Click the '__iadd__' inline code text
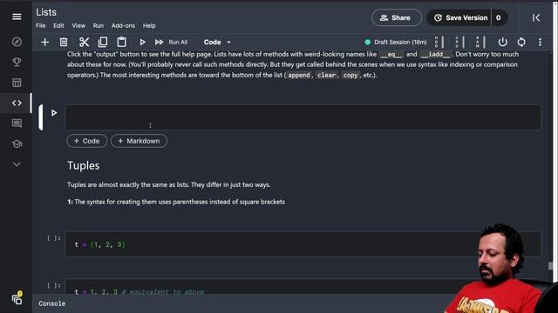The height and width of the screenshot is (313, 558). coord(435,55)
